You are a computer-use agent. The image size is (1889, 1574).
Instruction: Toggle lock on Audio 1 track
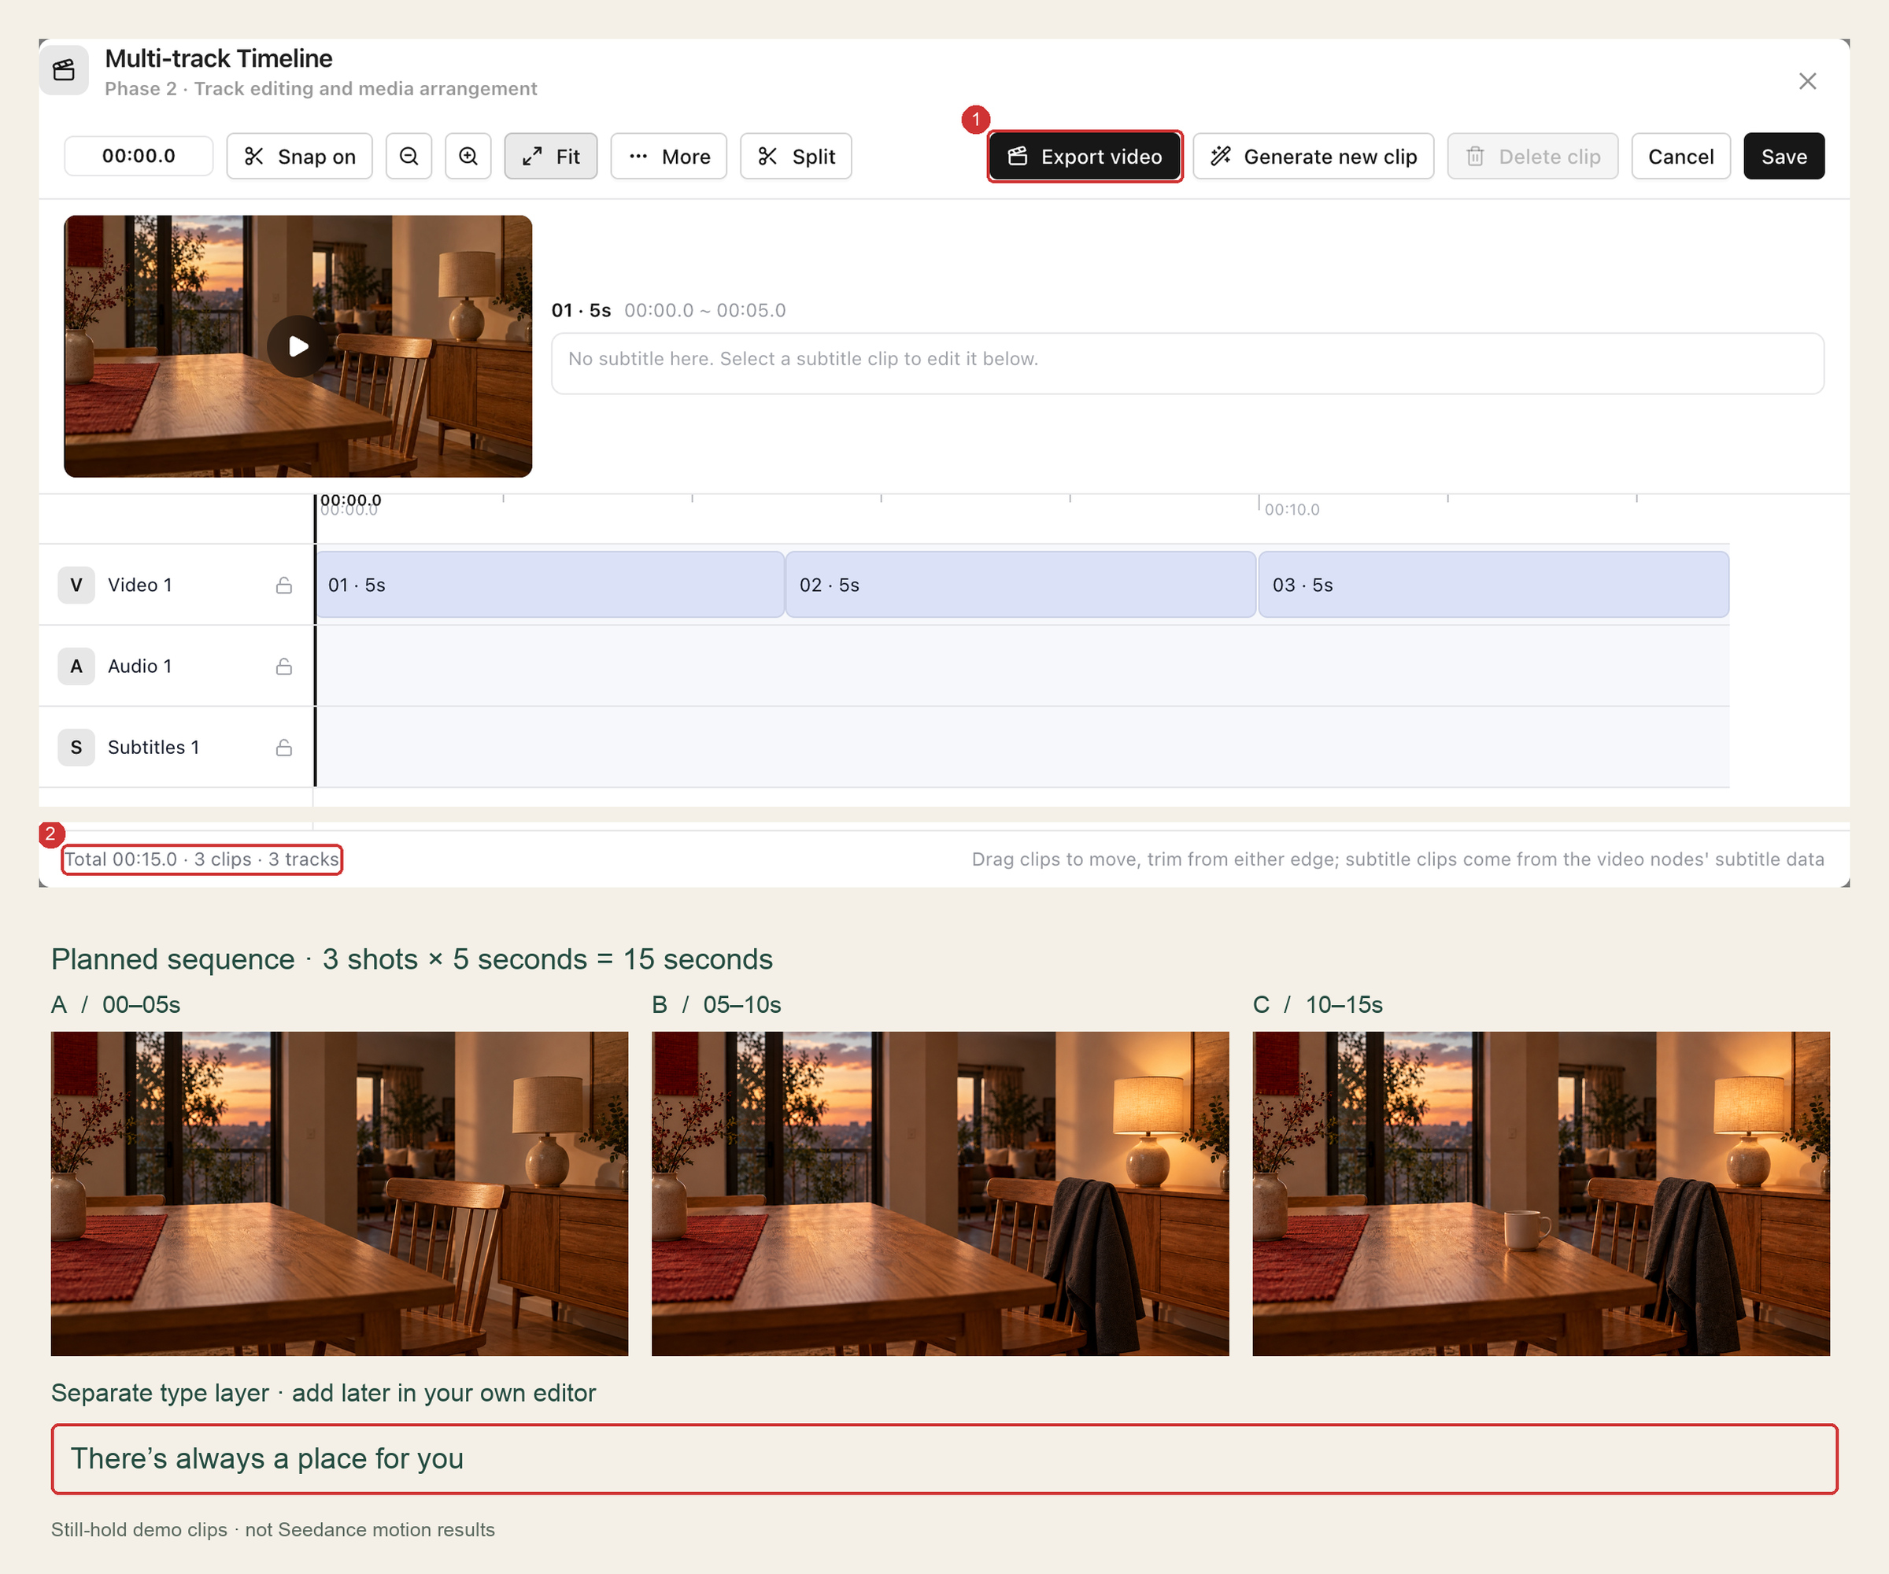coord(284,667)
